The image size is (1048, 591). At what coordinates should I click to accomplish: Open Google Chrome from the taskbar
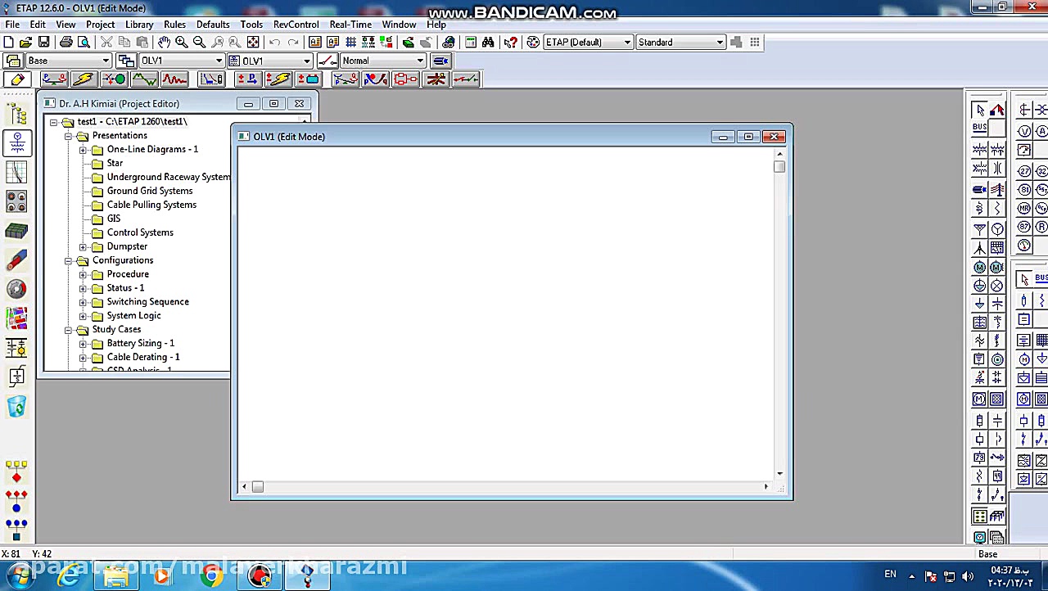pos(211,576)
